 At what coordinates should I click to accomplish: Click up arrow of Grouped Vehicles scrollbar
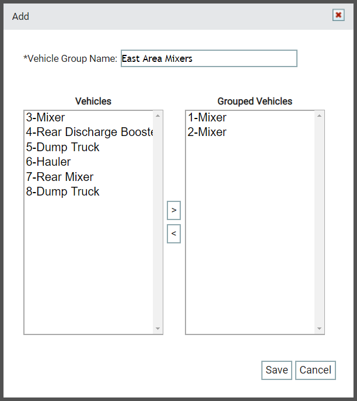(319, 116)
